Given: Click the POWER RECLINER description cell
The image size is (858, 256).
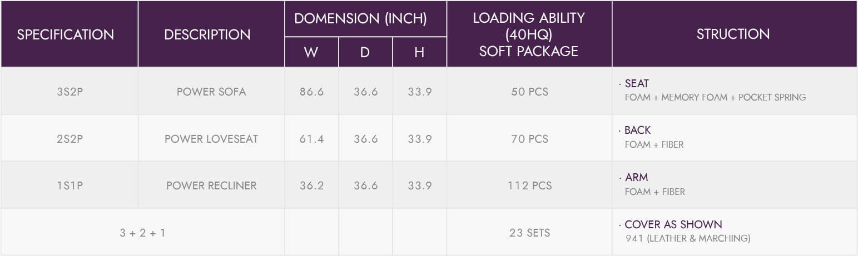Looking at the screenshot, I should pos(211,185).
